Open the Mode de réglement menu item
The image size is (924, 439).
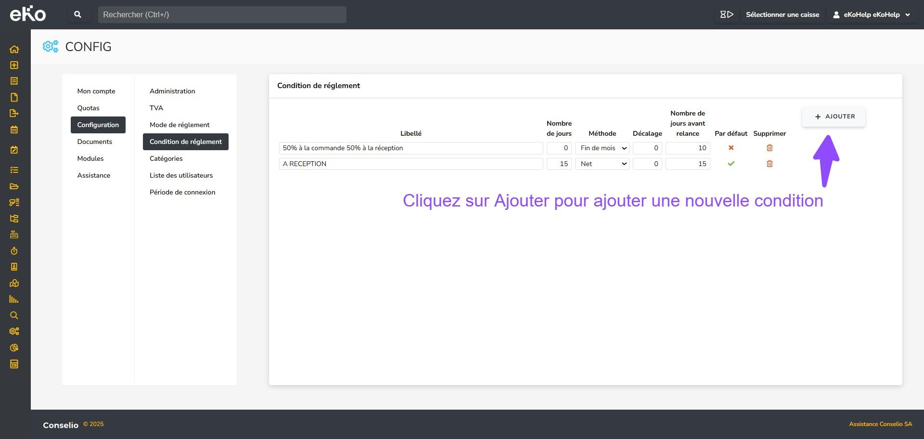pyautogui.click(x=180, y=125)
